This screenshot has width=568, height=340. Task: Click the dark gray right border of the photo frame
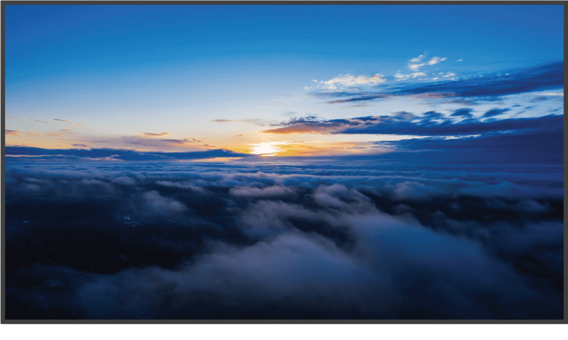coord(565,170)
